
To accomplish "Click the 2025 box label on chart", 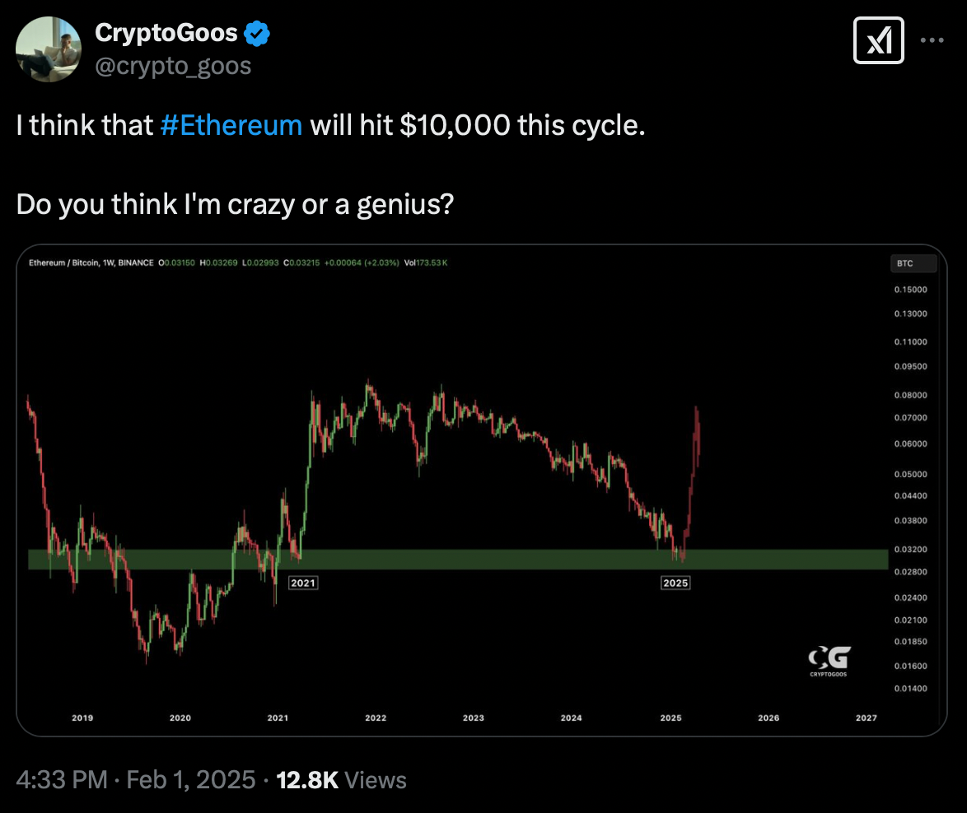I will (675, 583).
